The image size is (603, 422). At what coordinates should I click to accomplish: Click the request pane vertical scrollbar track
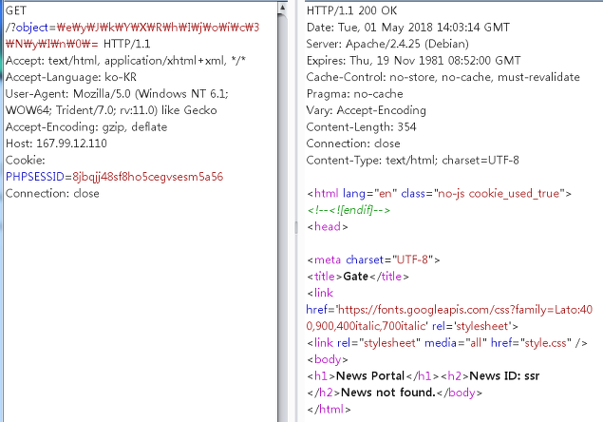(x=282, y=218)
